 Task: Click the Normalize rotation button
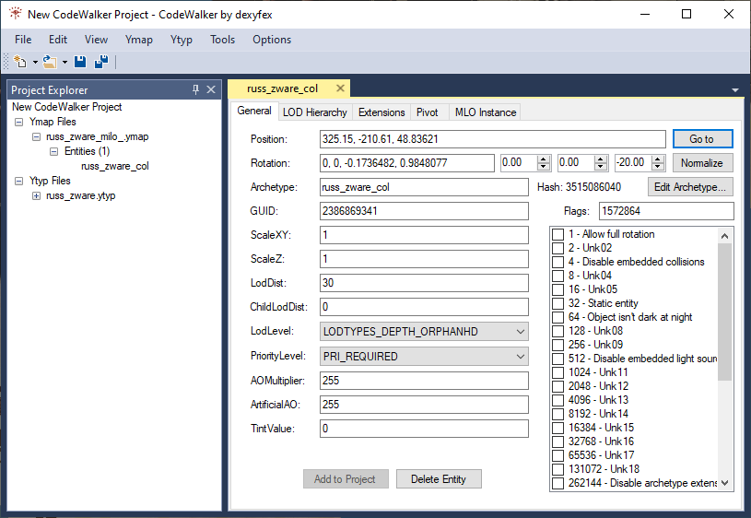(703, 163)
